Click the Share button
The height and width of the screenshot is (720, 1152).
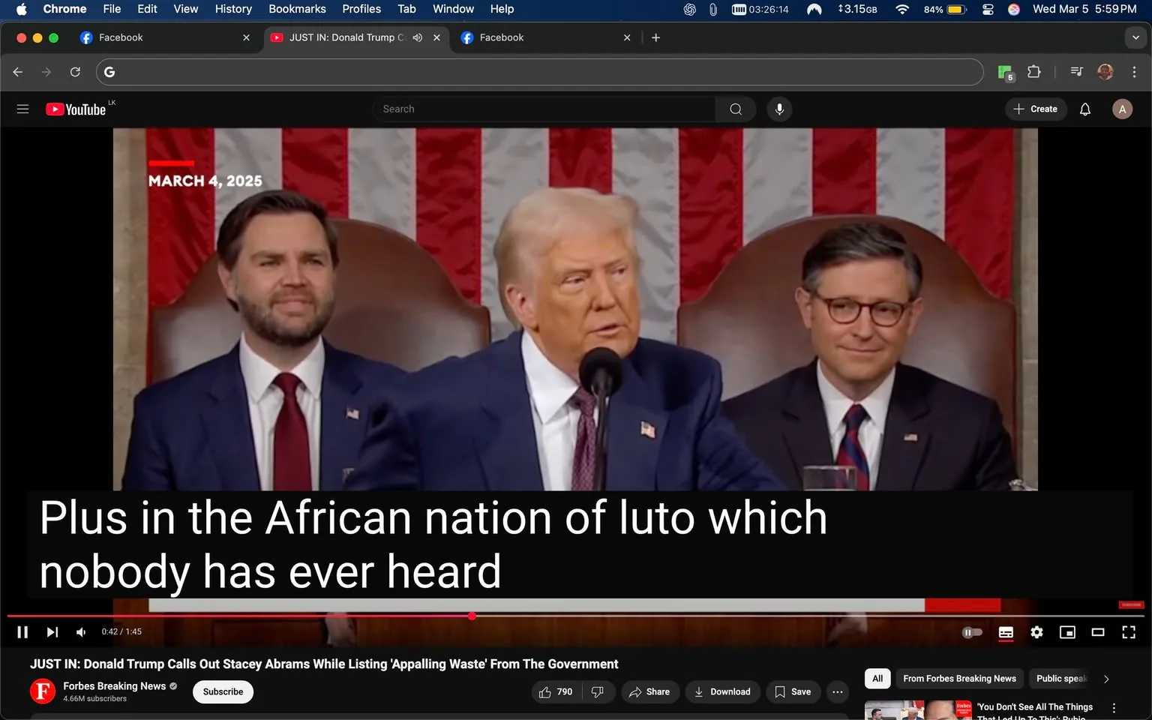pos(649,691)
